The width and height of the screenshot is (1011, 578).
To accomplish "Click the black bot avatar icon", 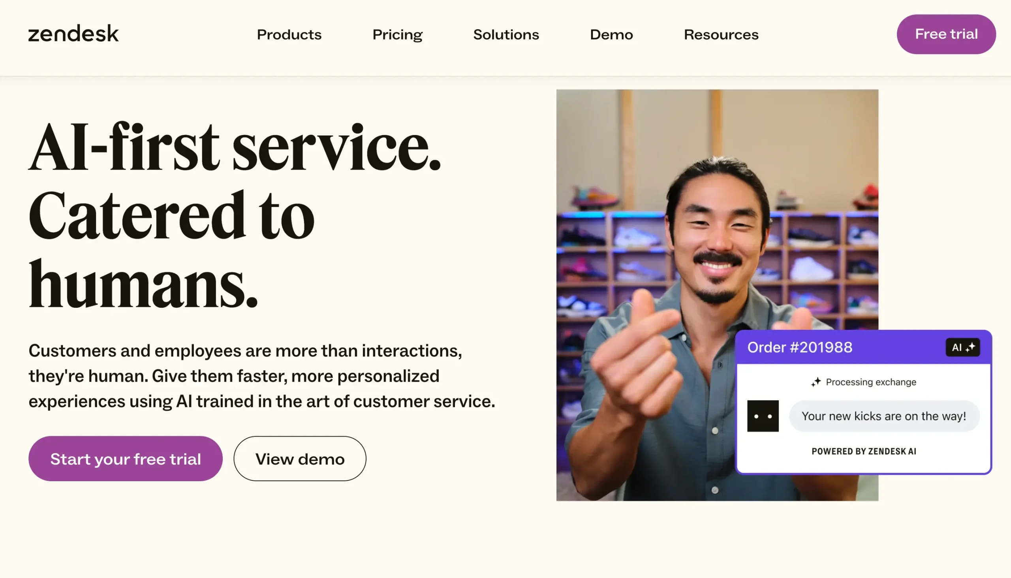I will (x=763, y=416).
